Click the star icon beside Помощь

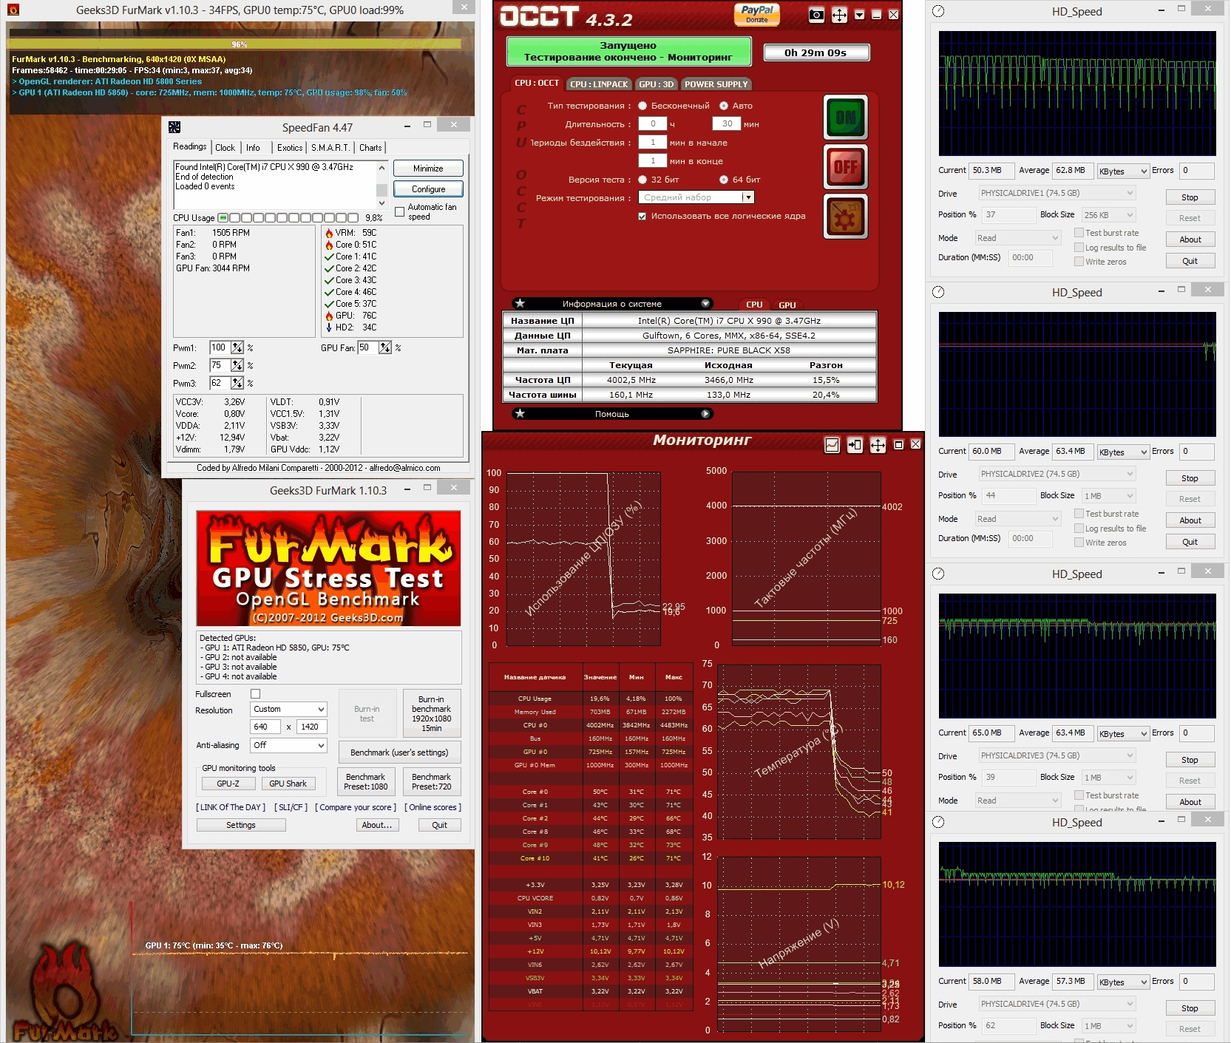(520, 414)
